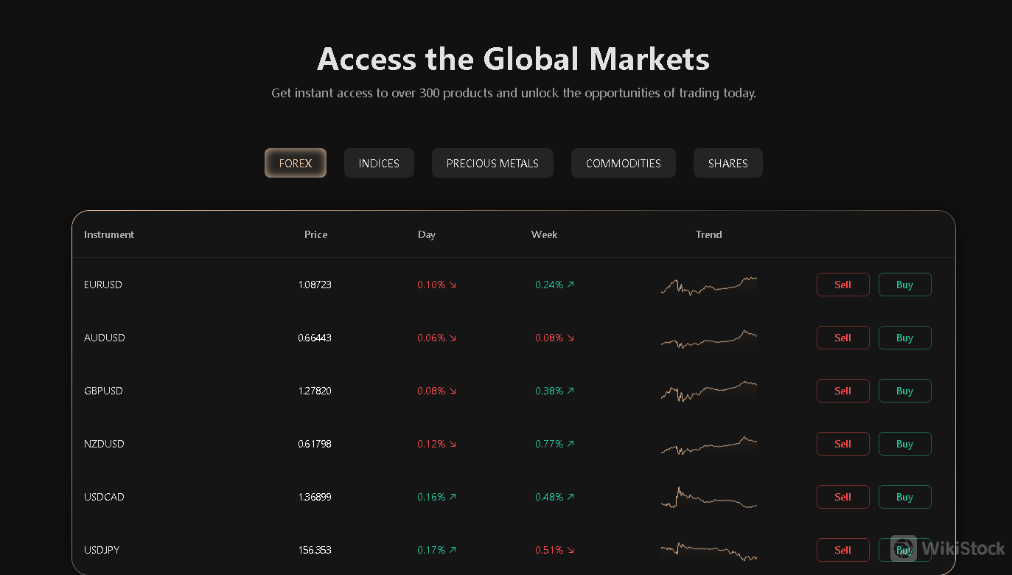
Task: Click the WikiStock camera logo icon
Action: pos(902,549)
